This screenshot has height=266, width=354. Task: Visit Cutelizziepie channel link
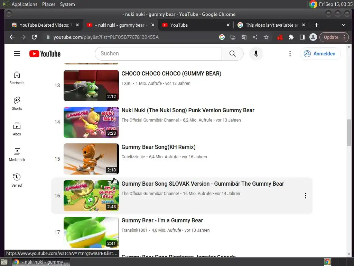point(133,157)
